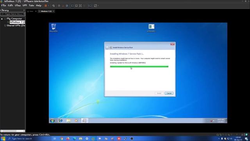Select the Service Pack installer guest taskbar button
Screen dimensions: 250x141
[84, 121]
